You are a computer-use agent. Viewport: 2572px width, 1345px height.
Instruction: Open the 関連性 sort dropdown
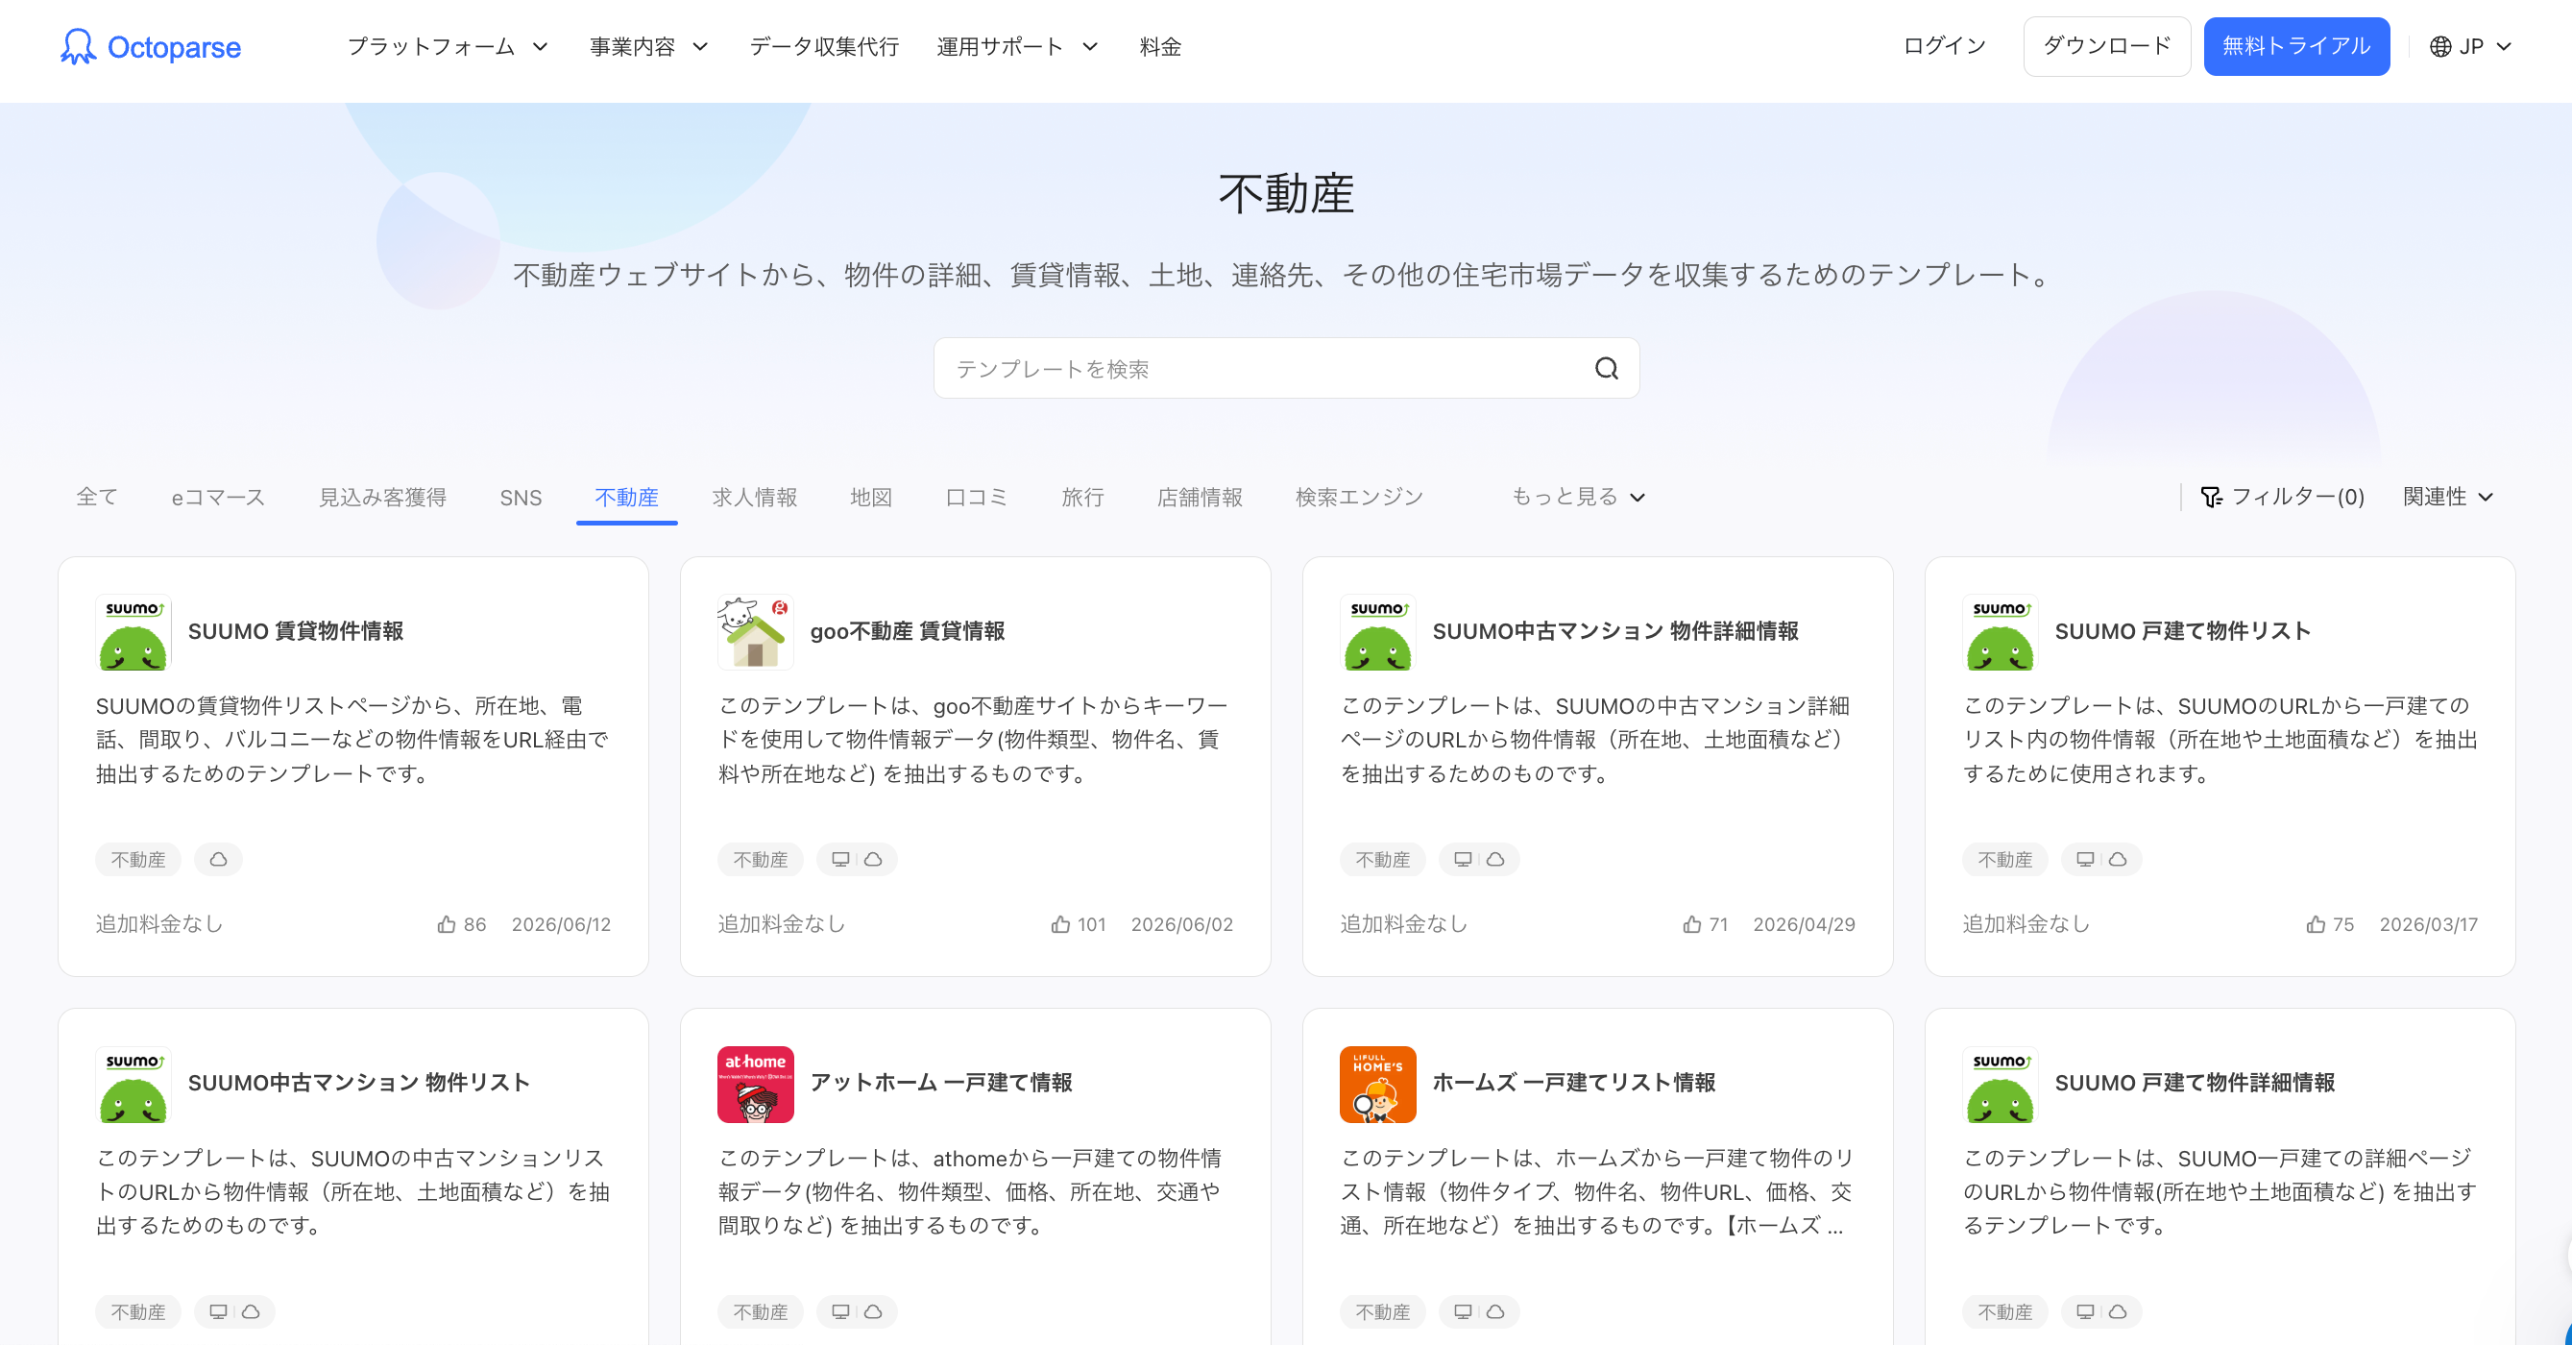pos(2447,498)
